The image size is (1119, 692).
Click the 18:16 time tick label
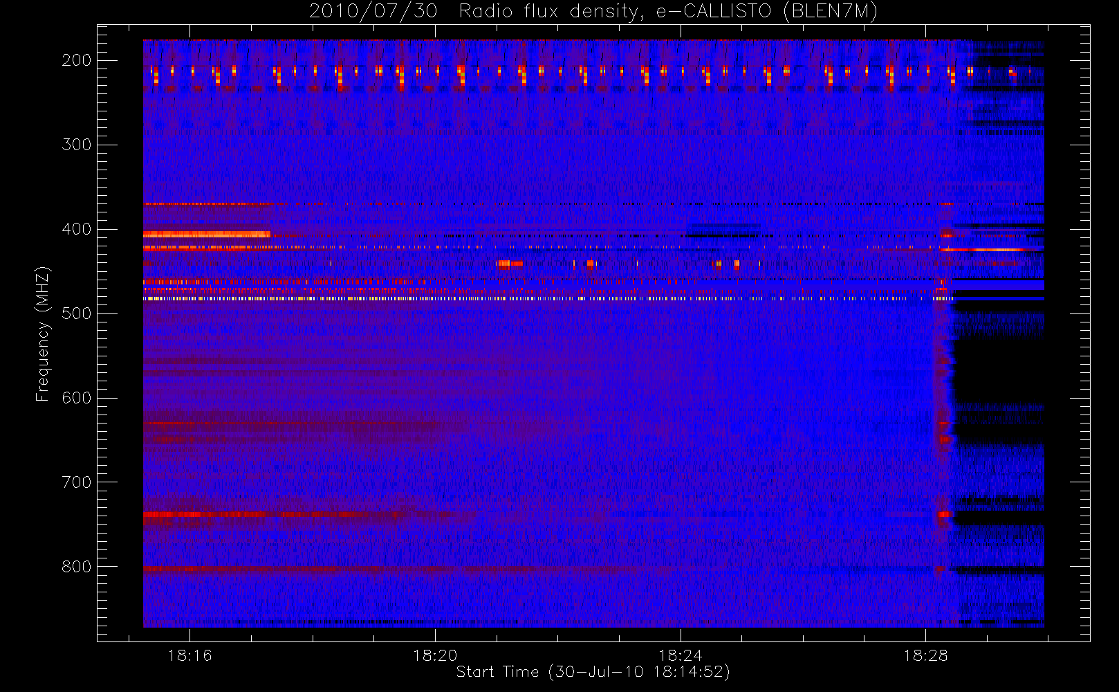pyautogui.click(x=190, y=655)
